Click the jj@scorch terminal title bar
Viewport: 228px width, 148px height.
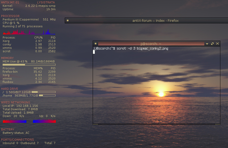[151, 44]
